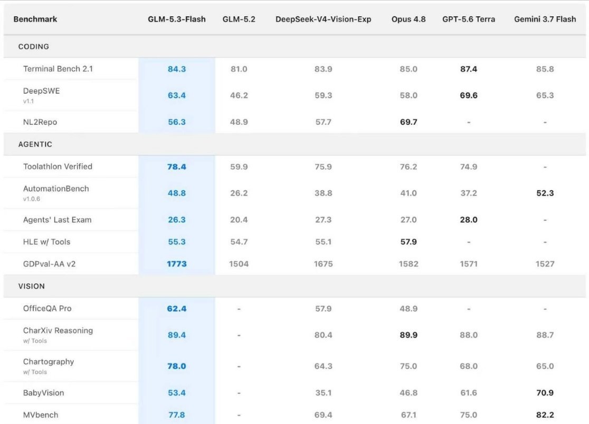Select the DeepSeek-V4-Vision-Exp column header
Viewport: 589px width, 424px height.
pos(323,19)
